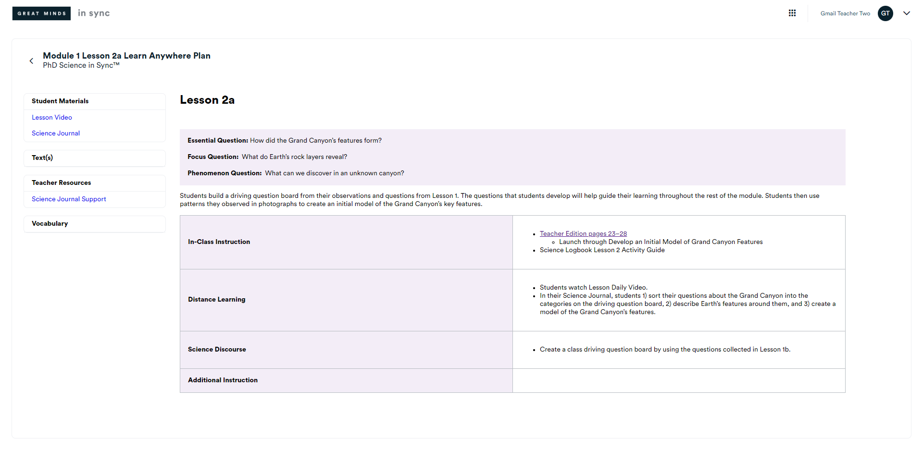Expand the account menu chevron
Viewport: 923px width, 450px height.
906,13
